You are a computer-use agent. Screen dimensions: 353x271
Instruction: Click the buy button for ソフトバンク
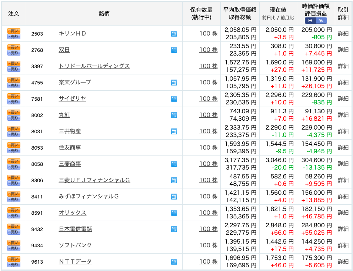(14, 242)
